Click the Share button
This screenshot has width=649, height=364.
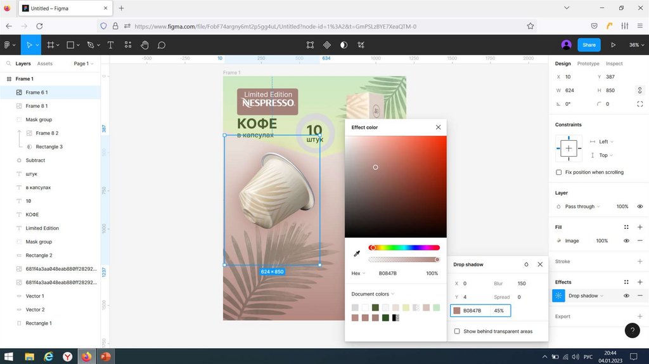(x=589, y=45)
